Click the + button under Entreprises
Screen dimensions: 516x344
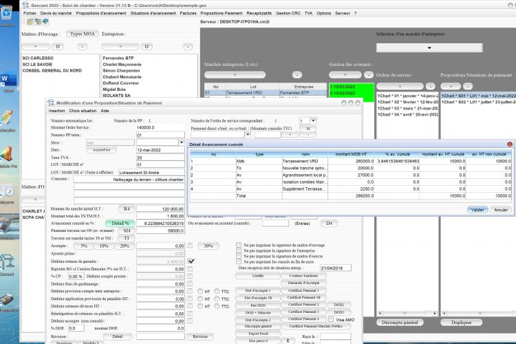tap(120, 46)
